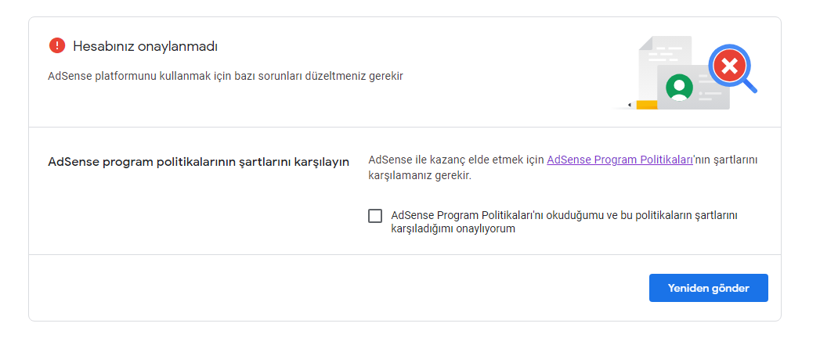Select the 'Hesabınız onaylanmadı' heading

[x=146, y=46]
